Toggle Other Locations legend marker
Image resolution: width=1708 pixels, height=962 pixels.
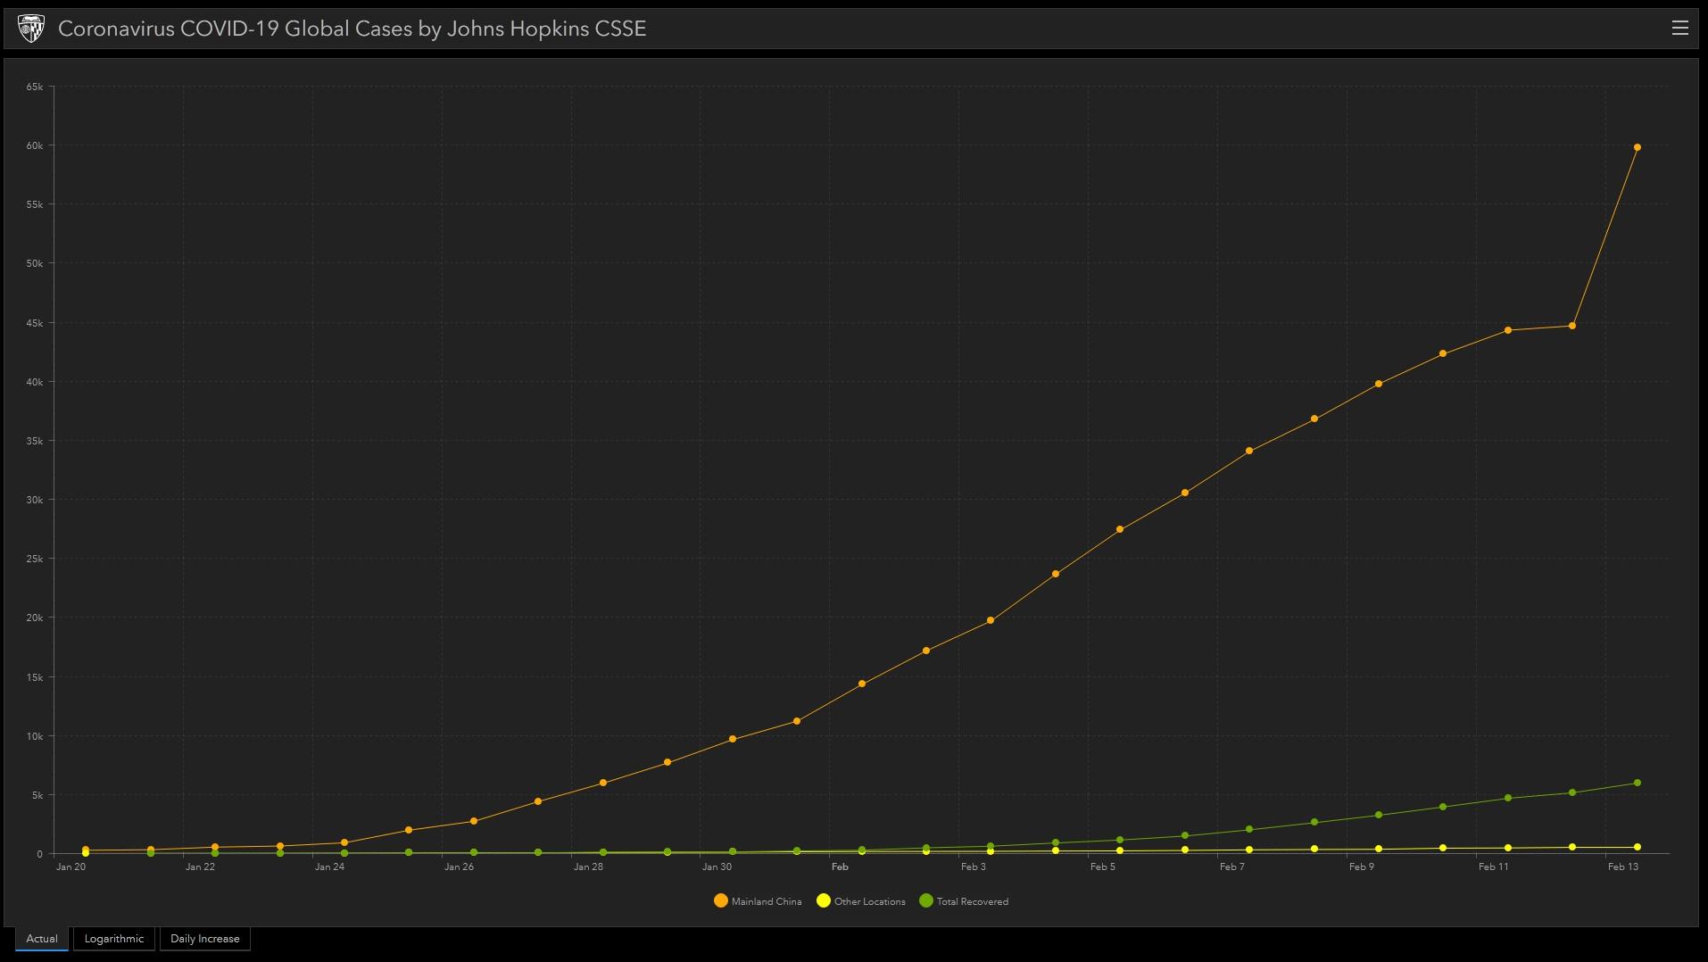point(824,901)
